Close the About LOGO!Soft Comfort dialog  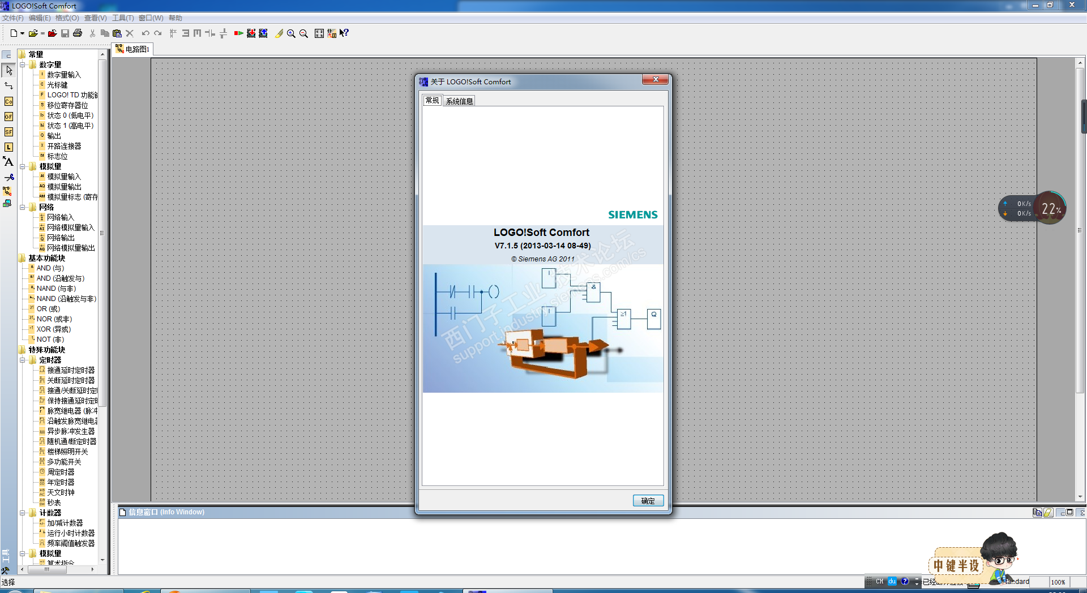656,80
